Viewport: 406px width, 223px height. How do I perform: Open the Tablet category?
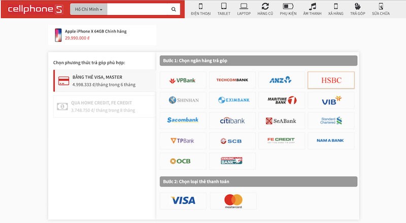[x=224, y=9]
